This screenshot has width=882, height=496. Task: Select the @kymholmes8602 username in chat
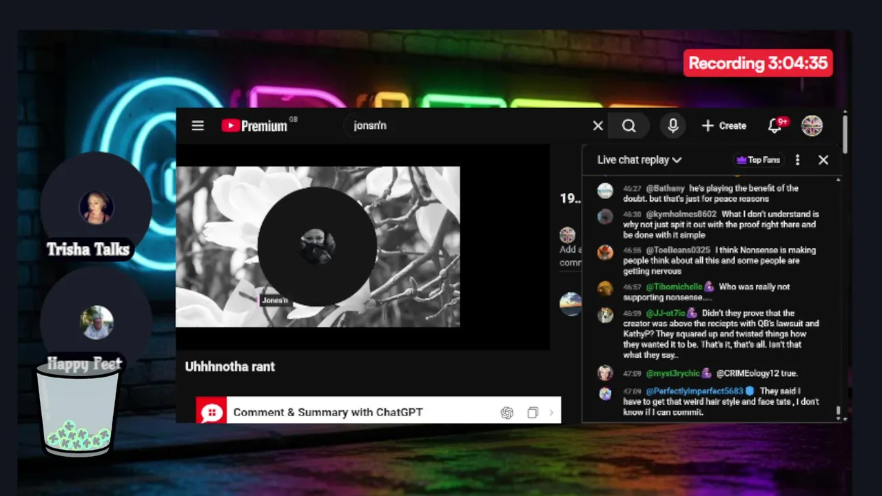click(681, 214)
